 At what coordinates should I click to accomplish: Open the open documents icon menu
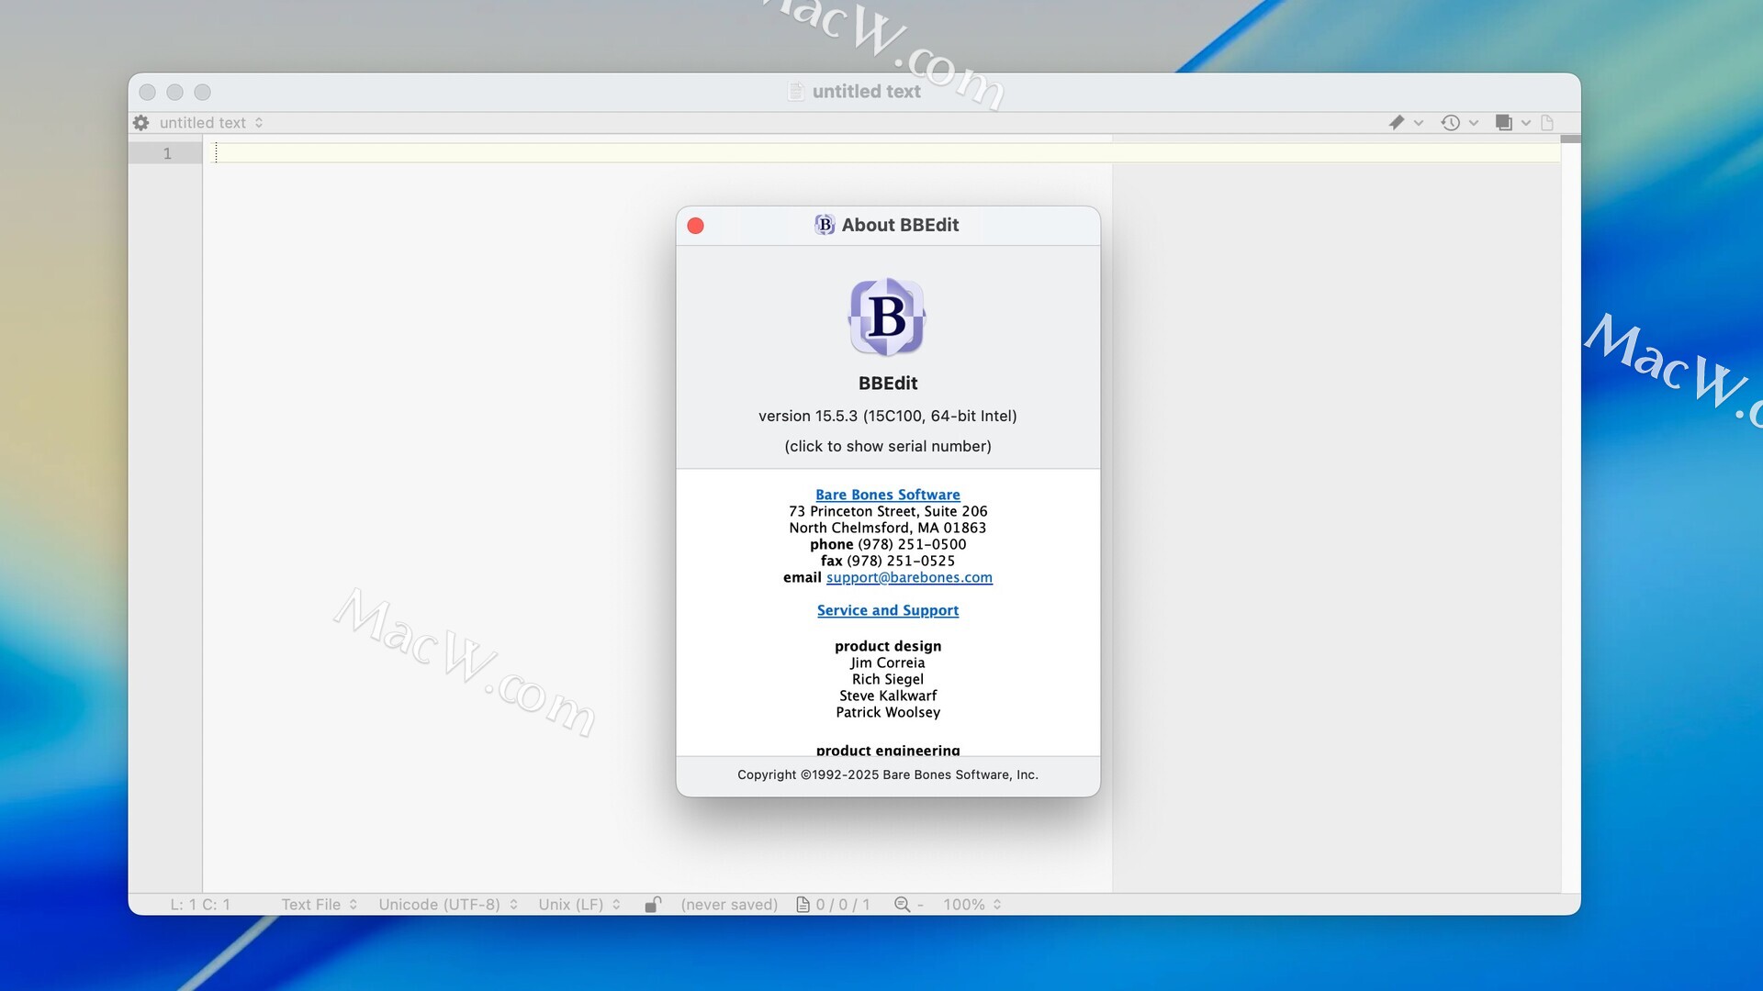click(1503, 122)
